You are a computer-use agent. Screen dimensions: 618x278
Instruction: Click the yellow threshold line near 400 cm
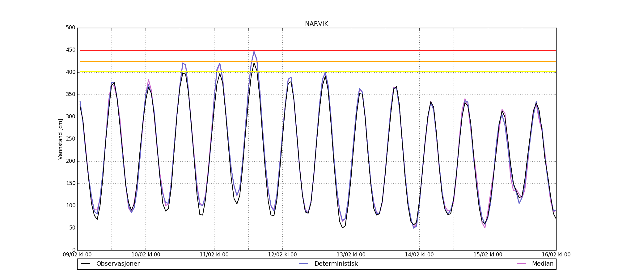click(318, 72)
